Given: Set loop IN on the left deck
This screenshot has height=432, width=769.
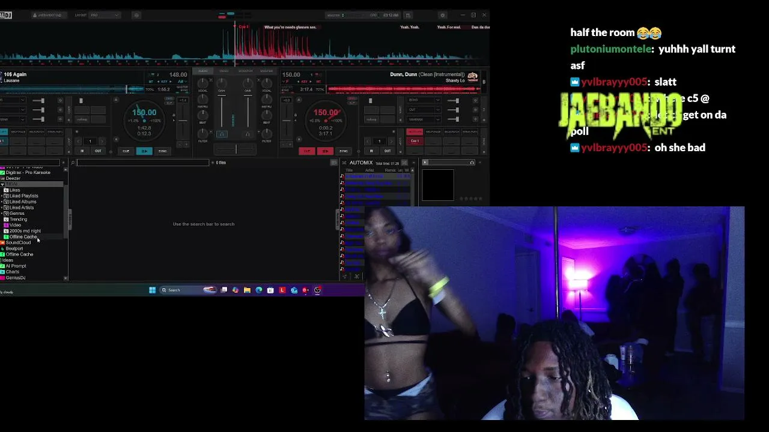Looking at the screenshot, I should [82, 151].
